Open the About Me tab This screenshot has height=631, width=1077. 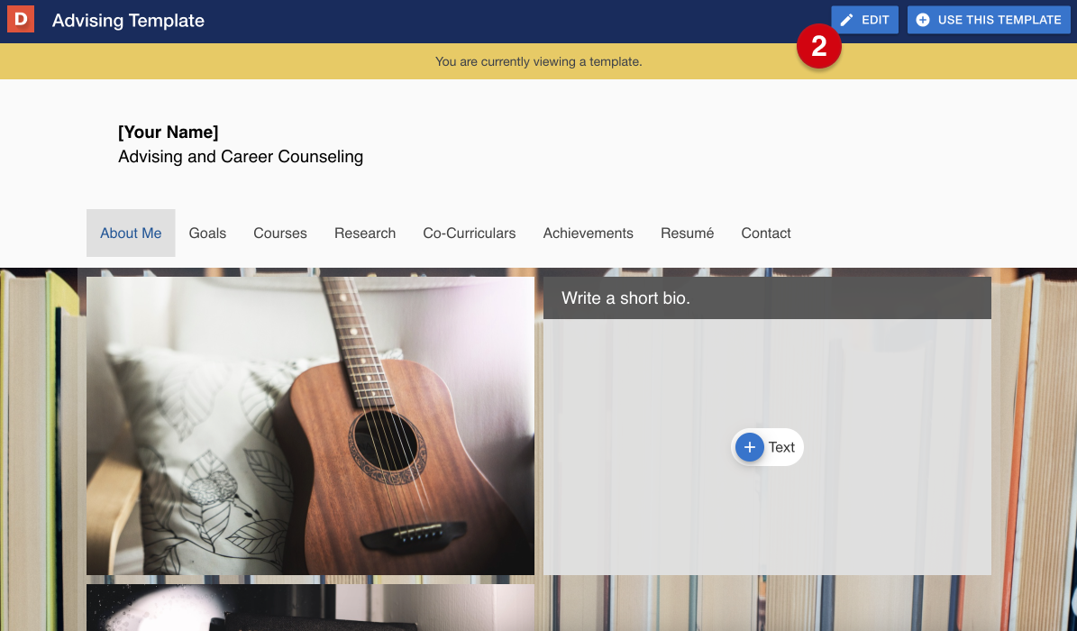click(131, 233)
